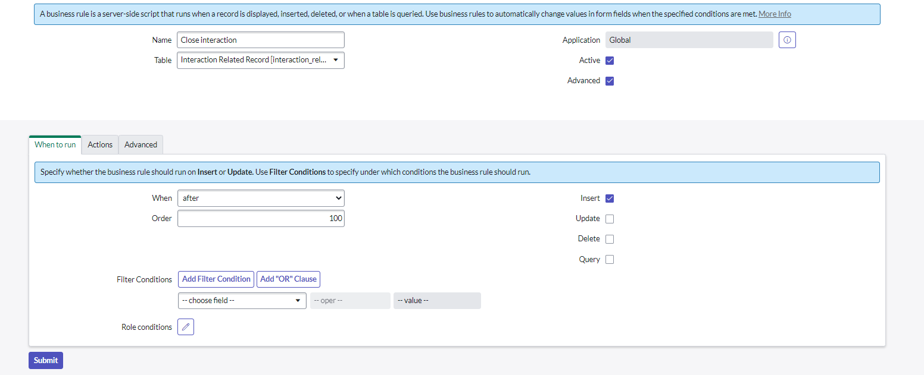Screen dimensions: 924x375
Task: Click the Role conditions pencil edit icon
Action: [186, 327]
